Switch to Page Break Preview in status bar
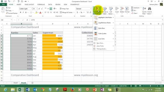Image resolution: width=164 pixels, height=92 pixels. (x=140, y=86)
